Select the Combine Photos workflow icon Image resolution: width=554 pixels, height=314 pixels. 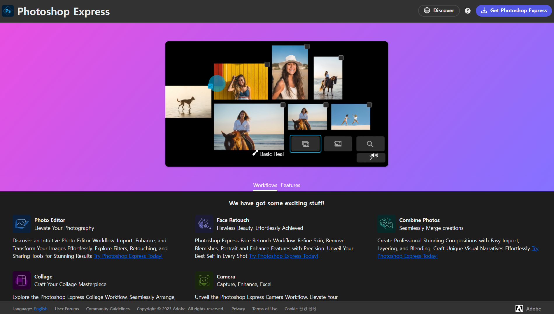(x=386, y=224)
